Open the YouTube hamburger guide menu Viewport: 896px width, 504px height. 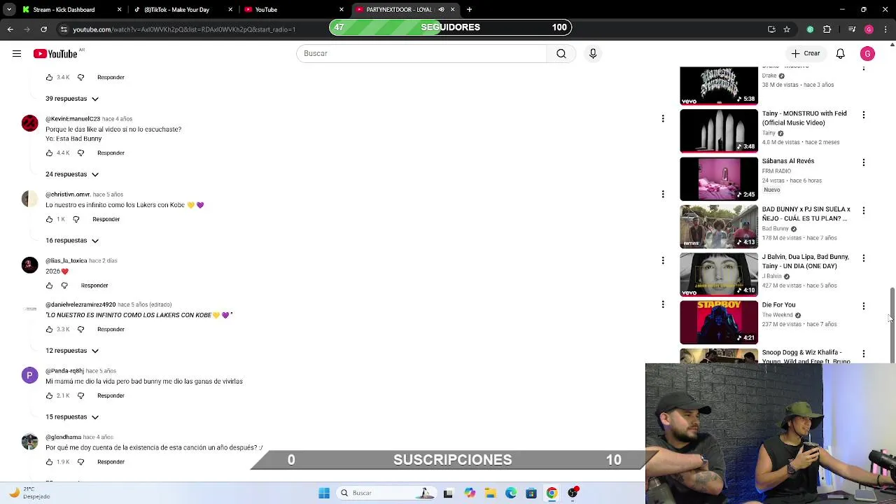pyautogui.click(x=17, y=54)
